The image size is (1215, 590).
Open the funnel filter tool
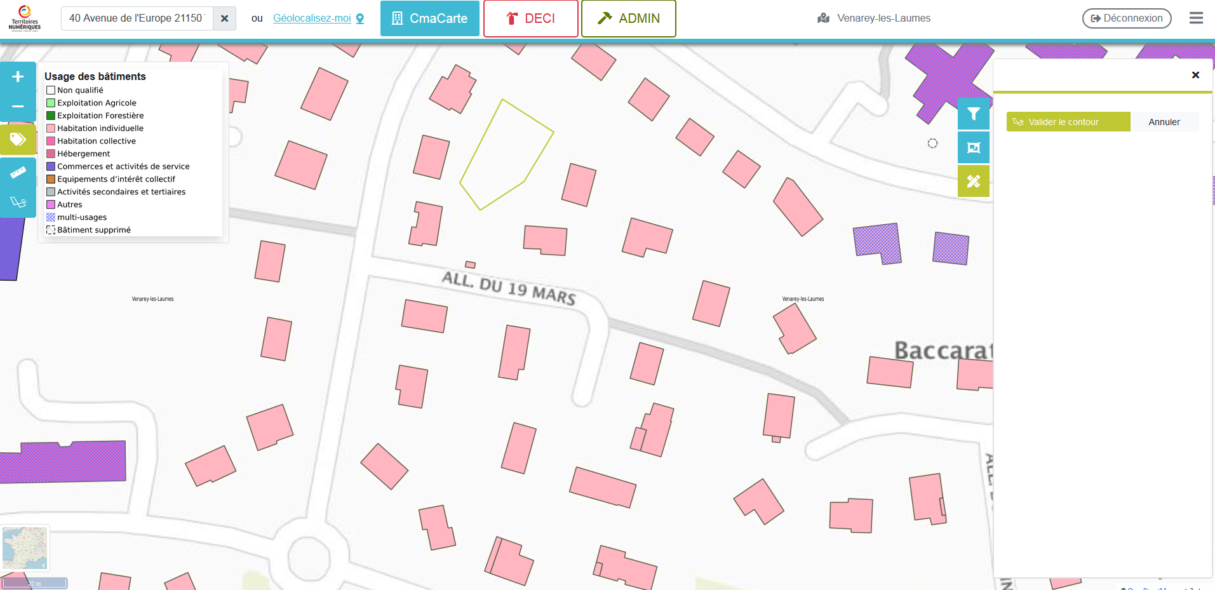[x=973, y=114]
